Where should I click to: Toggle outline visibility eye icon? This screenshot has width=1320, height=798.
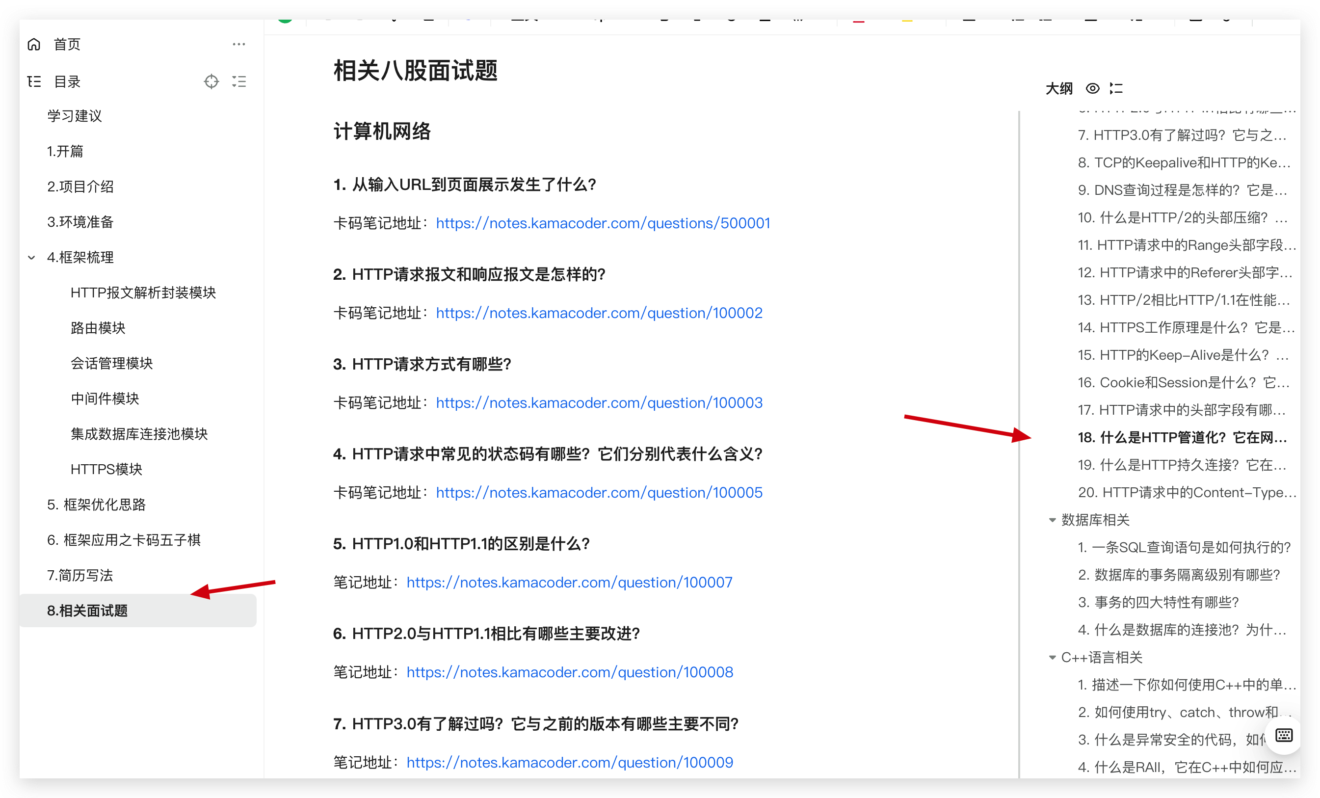[1092, 88]
